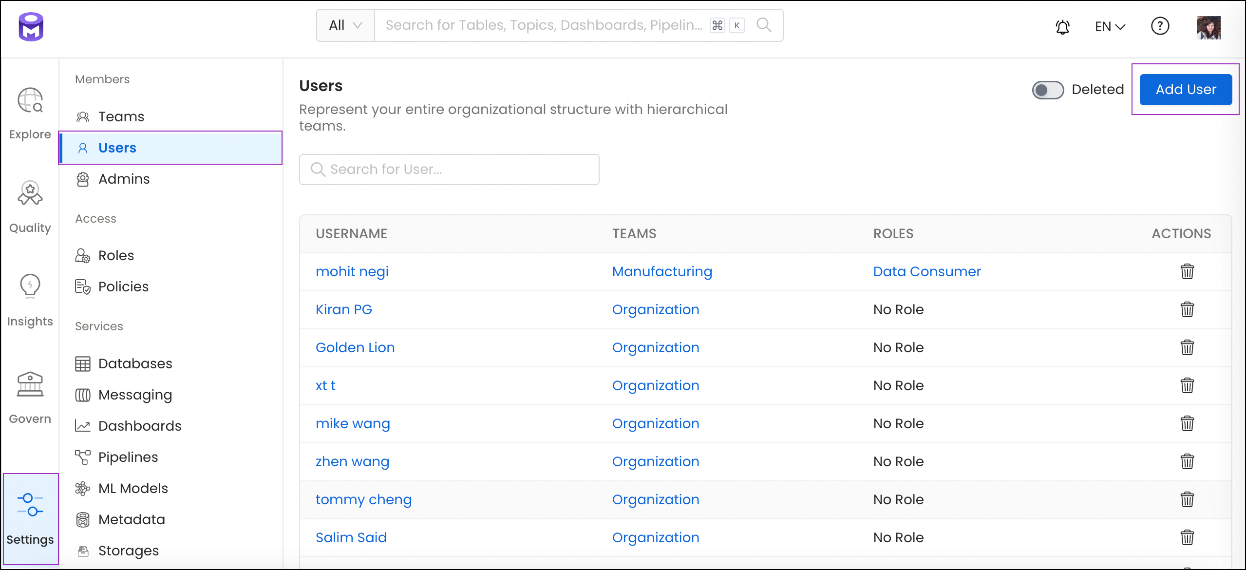Delete user xt t via trash icon
This screenshot has width=1246, height=570.
pyautogui.click(x=1187, y=385)
